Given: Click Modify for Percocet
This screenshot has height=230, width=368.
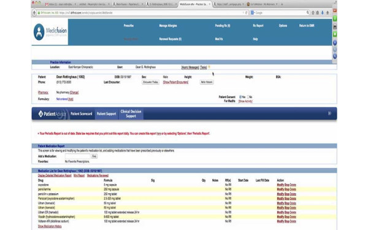Looking at the screenshot, I should click(x=280, y=199).
